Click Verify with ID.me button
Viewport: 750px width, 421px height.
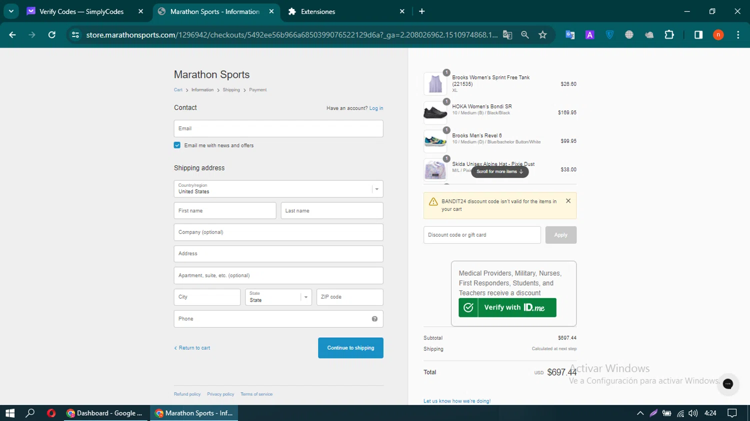[x=507, y=308]
